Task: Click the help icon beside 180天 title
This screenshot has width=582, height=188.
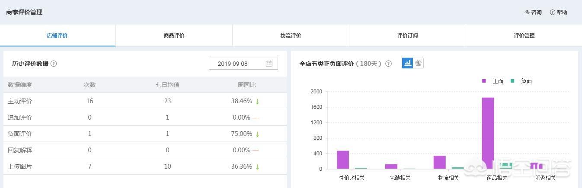Action: click(388, 64)
